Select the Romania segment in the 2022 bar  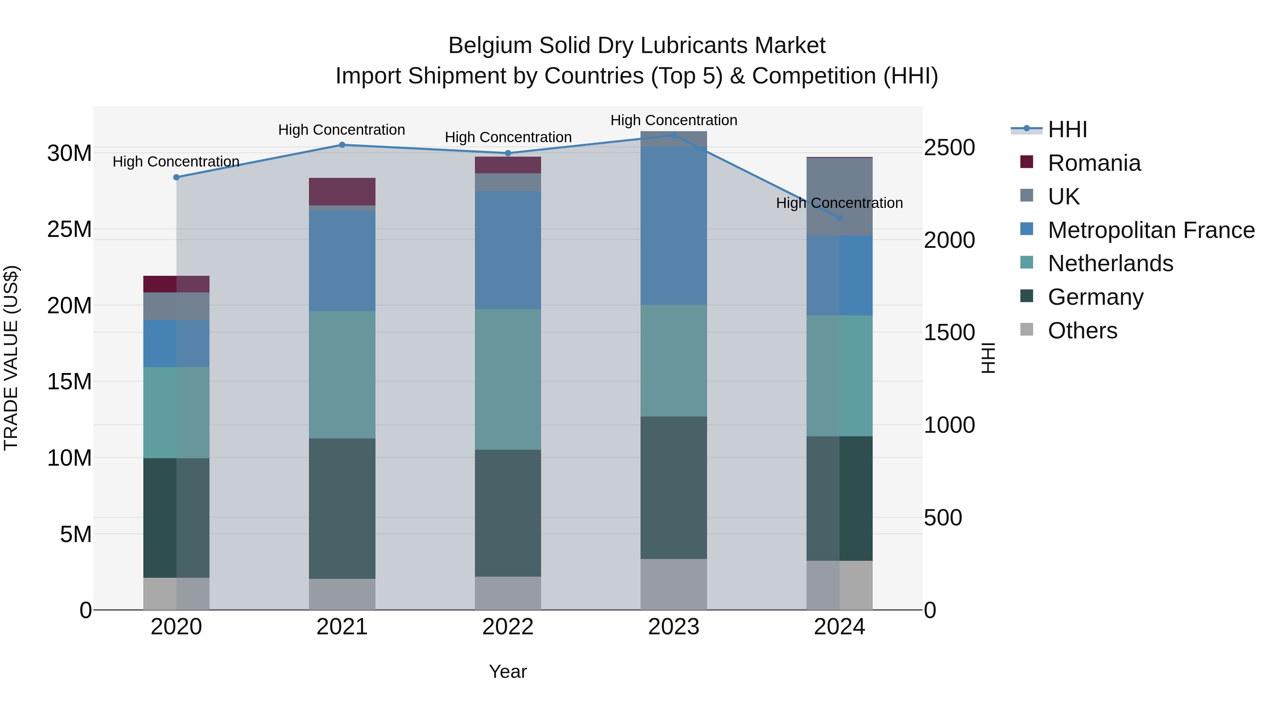508,165
